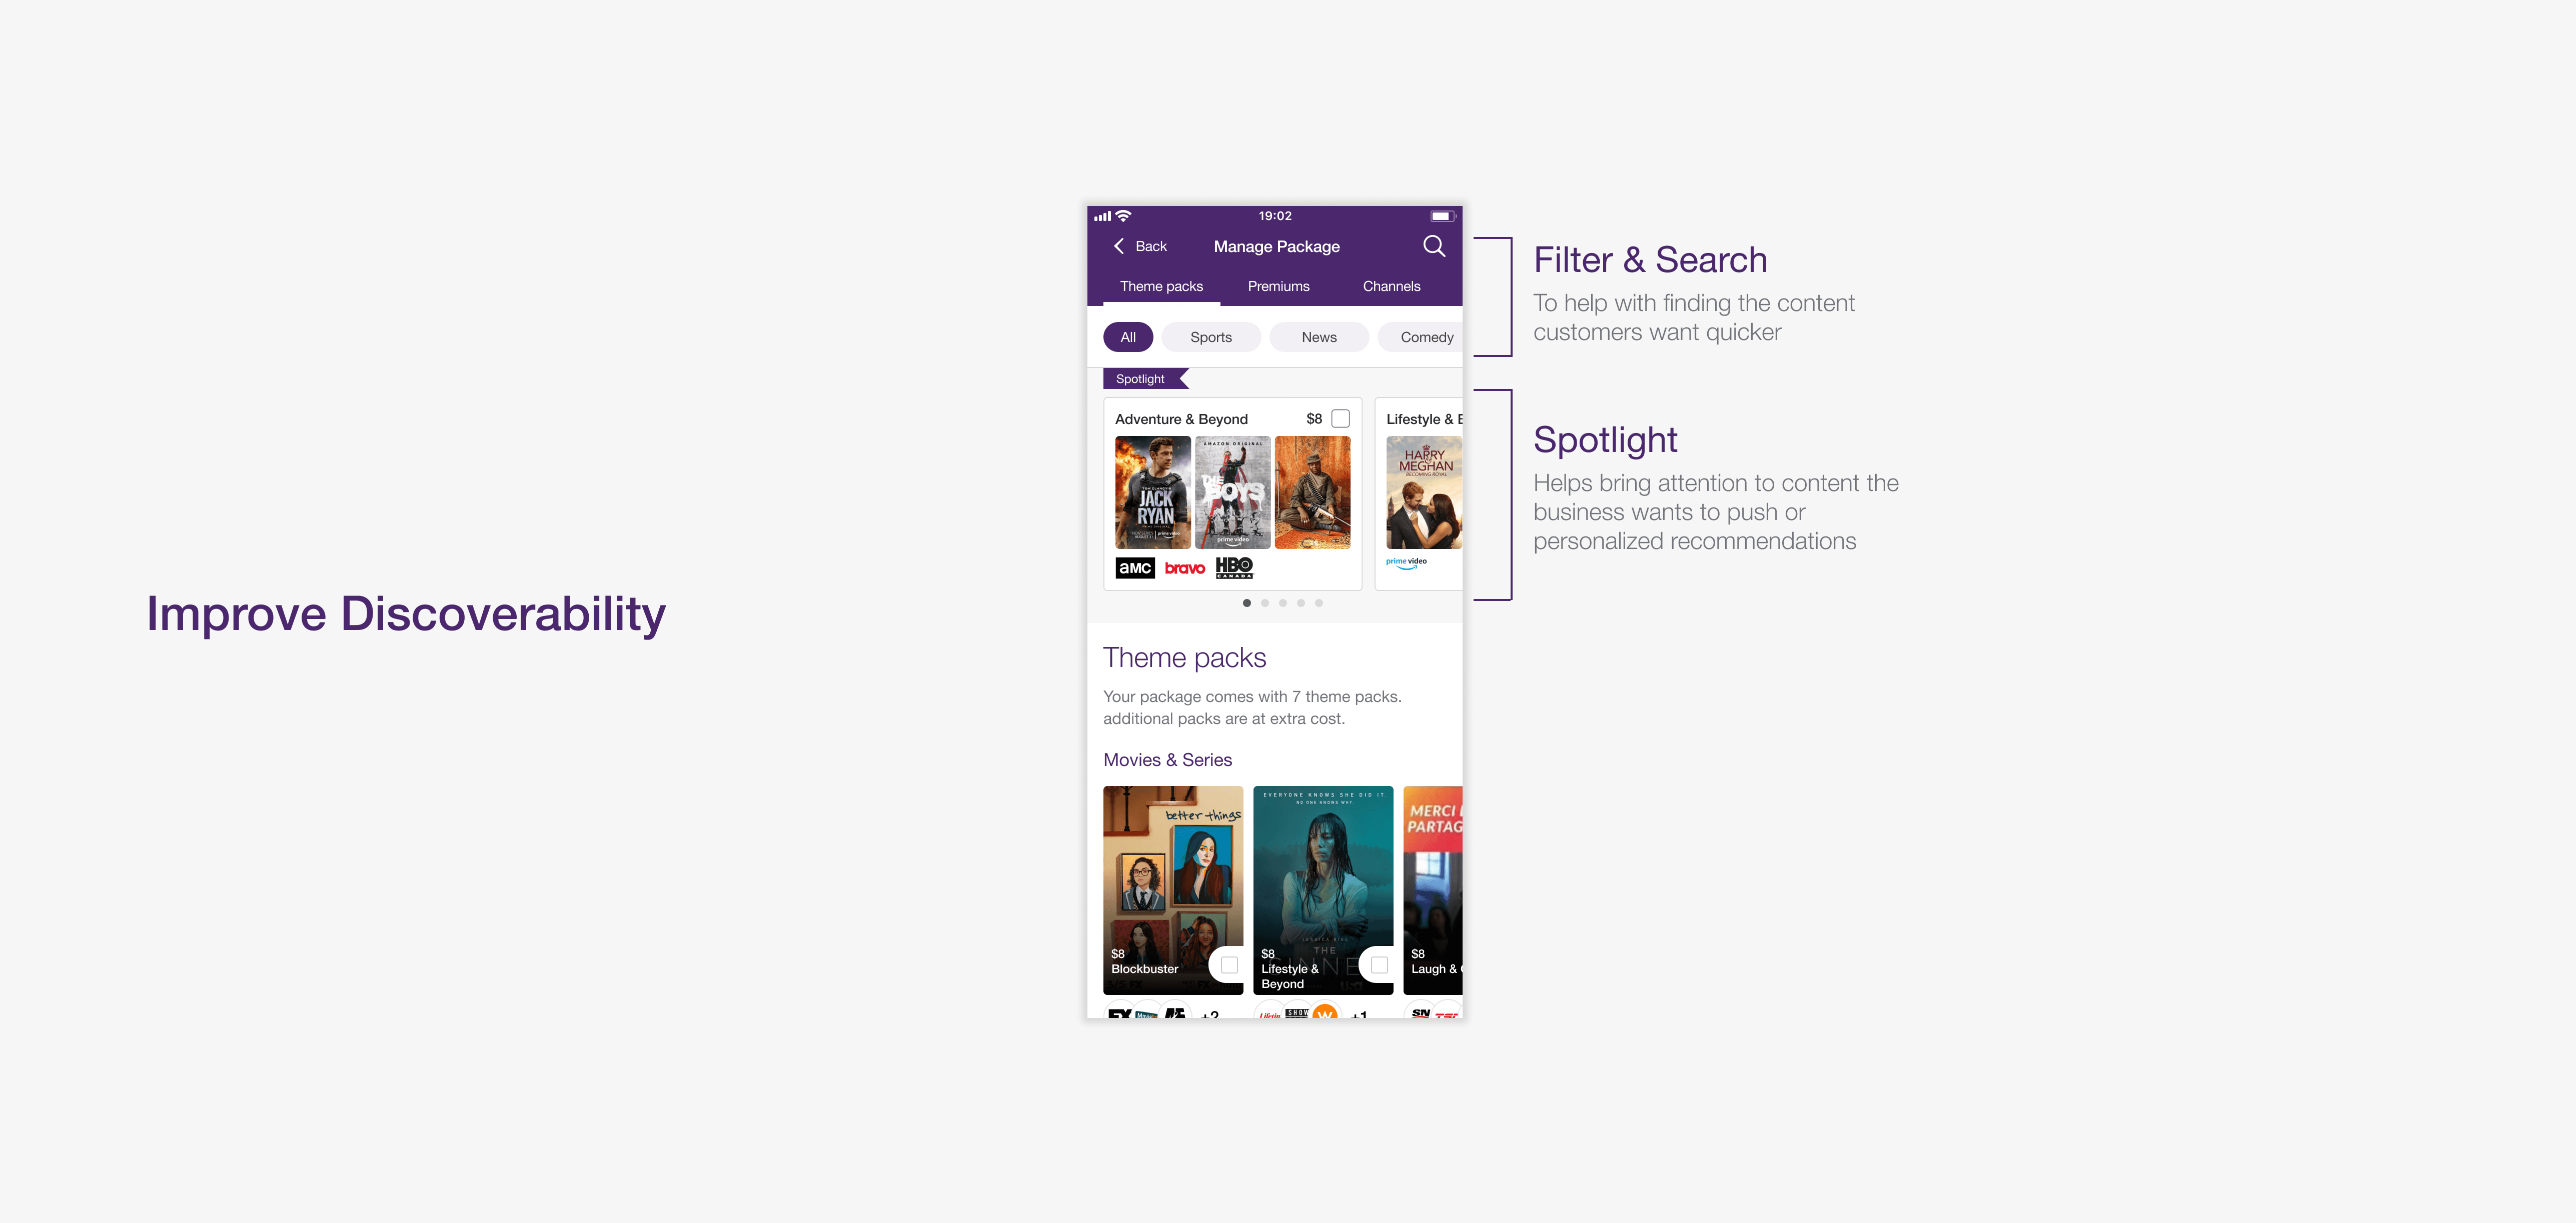Click the HBO Canada logo

tap(1234, 568)
